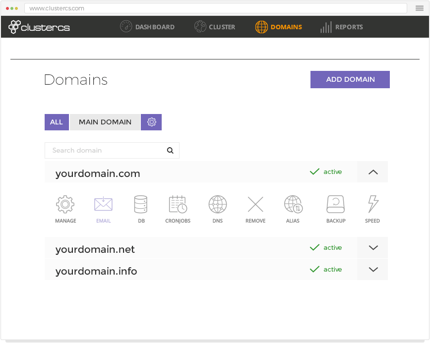Click the Domains page heading
The image size is (430, 343).
[x=76, y=80]
